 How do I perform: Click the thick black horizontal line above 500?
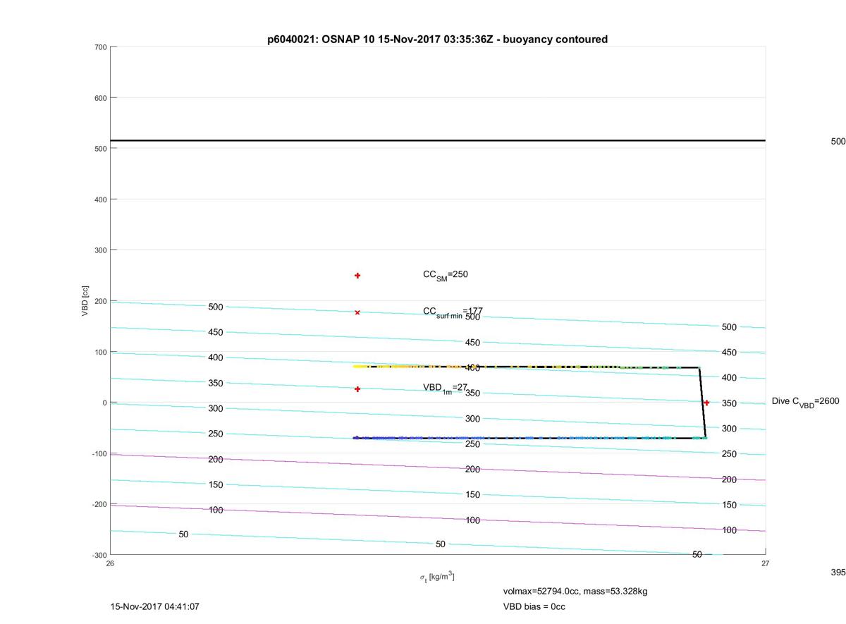tap(438, 140)
